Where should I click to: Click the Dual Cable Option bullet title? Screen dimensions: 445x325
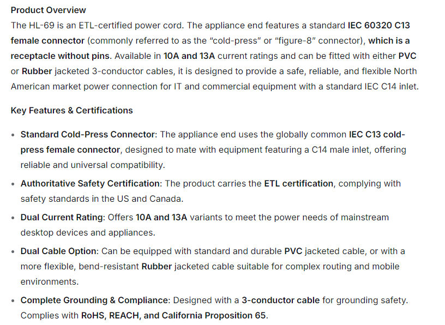point(59,251)
